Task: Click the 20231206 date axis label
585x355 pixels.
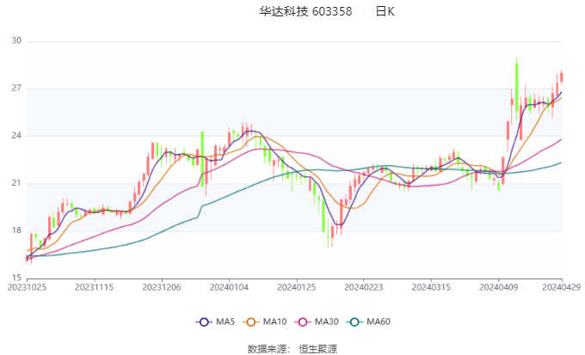Action: (x=162, y=287)
